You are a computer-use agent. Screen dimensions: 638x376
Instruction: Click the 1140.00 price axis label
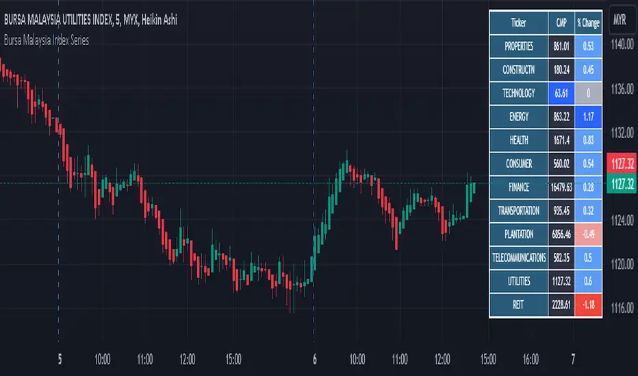622,44
